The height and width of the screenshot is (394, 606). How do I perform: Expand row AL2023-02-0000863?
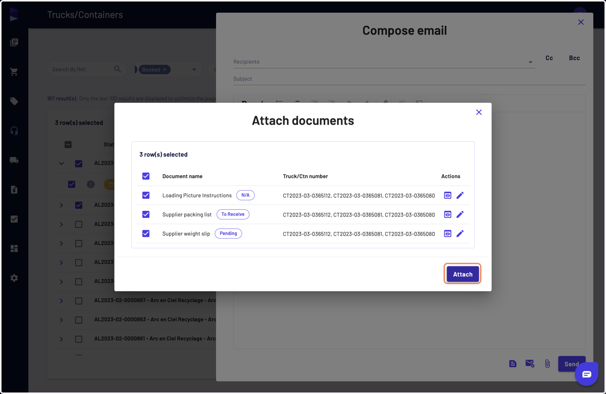62,320
